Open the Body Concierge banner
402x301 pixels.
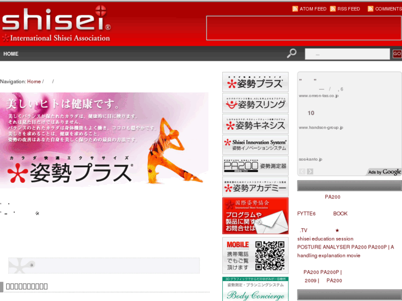(x=255, y=289)
